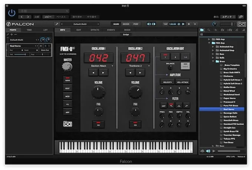Select the high-pass filter shape icon
The image size is (252, 170).
[x=186, y=106]
